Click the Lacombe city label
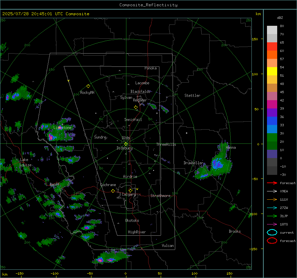Screen dimensions: 297x278 142,83
